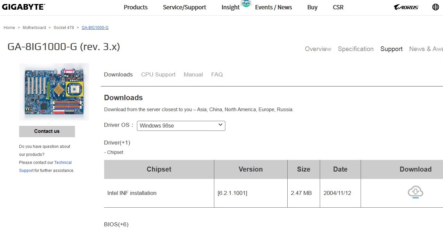Viewport: 443px width, 237px height.
Task: Expand the Driver(+1) section
Action: coord(117,143)
